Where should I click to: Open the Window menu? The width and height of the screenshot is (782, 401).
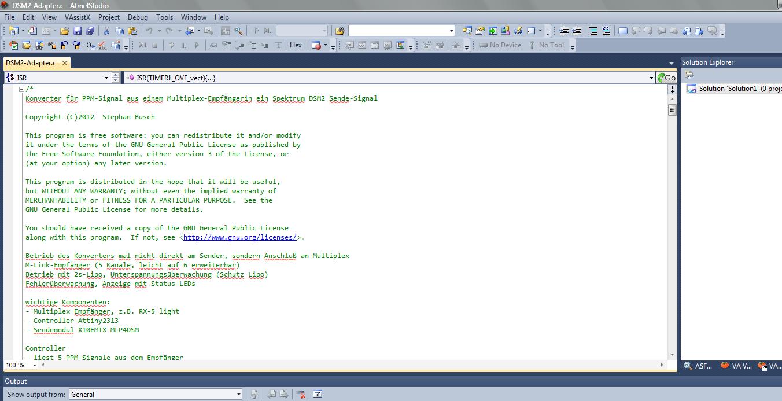tap(194, 17)
